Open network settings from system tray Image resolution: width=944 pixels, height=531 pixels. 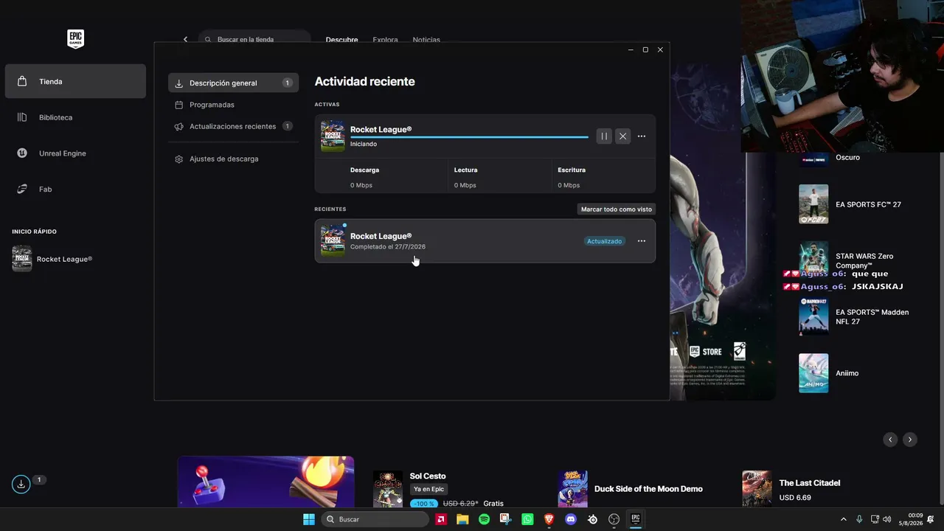[875, 519]
